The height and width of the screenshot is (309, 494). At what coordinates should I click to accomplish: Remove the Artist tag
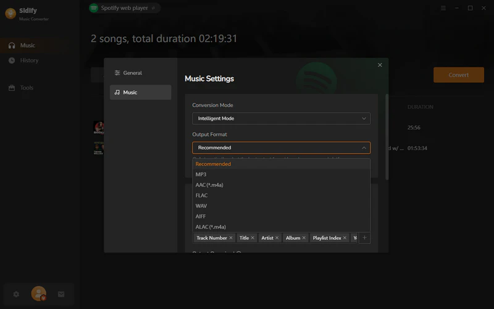click(x=277, y=238)
